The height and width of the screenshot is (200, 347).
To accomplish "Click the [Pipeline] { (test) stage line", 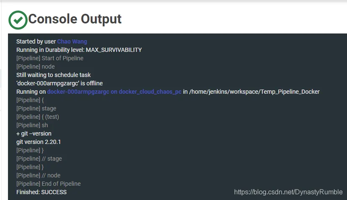I will pos(38,117).
